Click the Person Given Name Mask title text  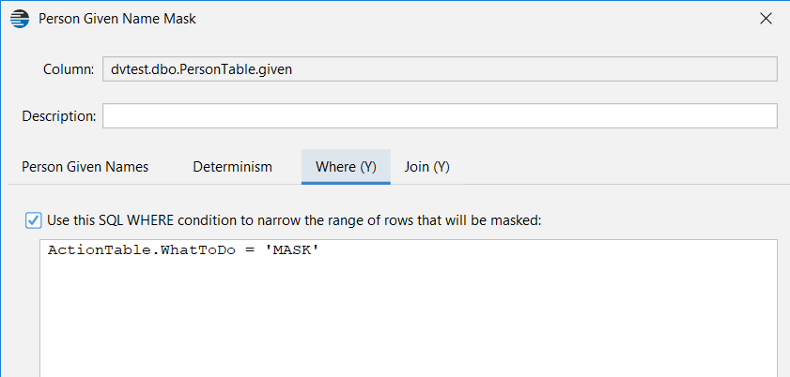(x=117, y=19)
